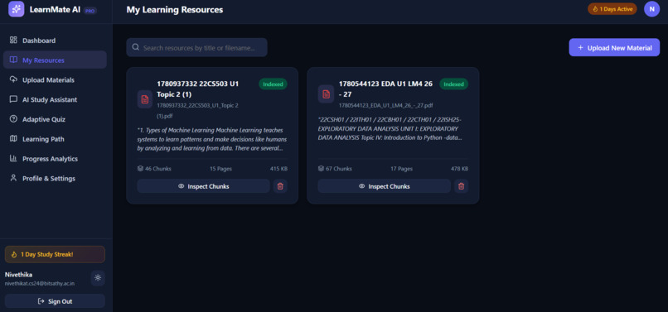Click the 46 Chunks label
668x312 pixels.
click(x=154, y=169)
